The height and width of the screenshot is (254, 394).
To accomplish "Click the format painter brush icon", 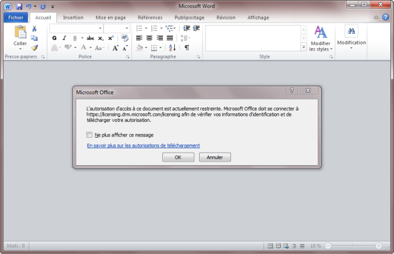I will click(x=34, y=48).
